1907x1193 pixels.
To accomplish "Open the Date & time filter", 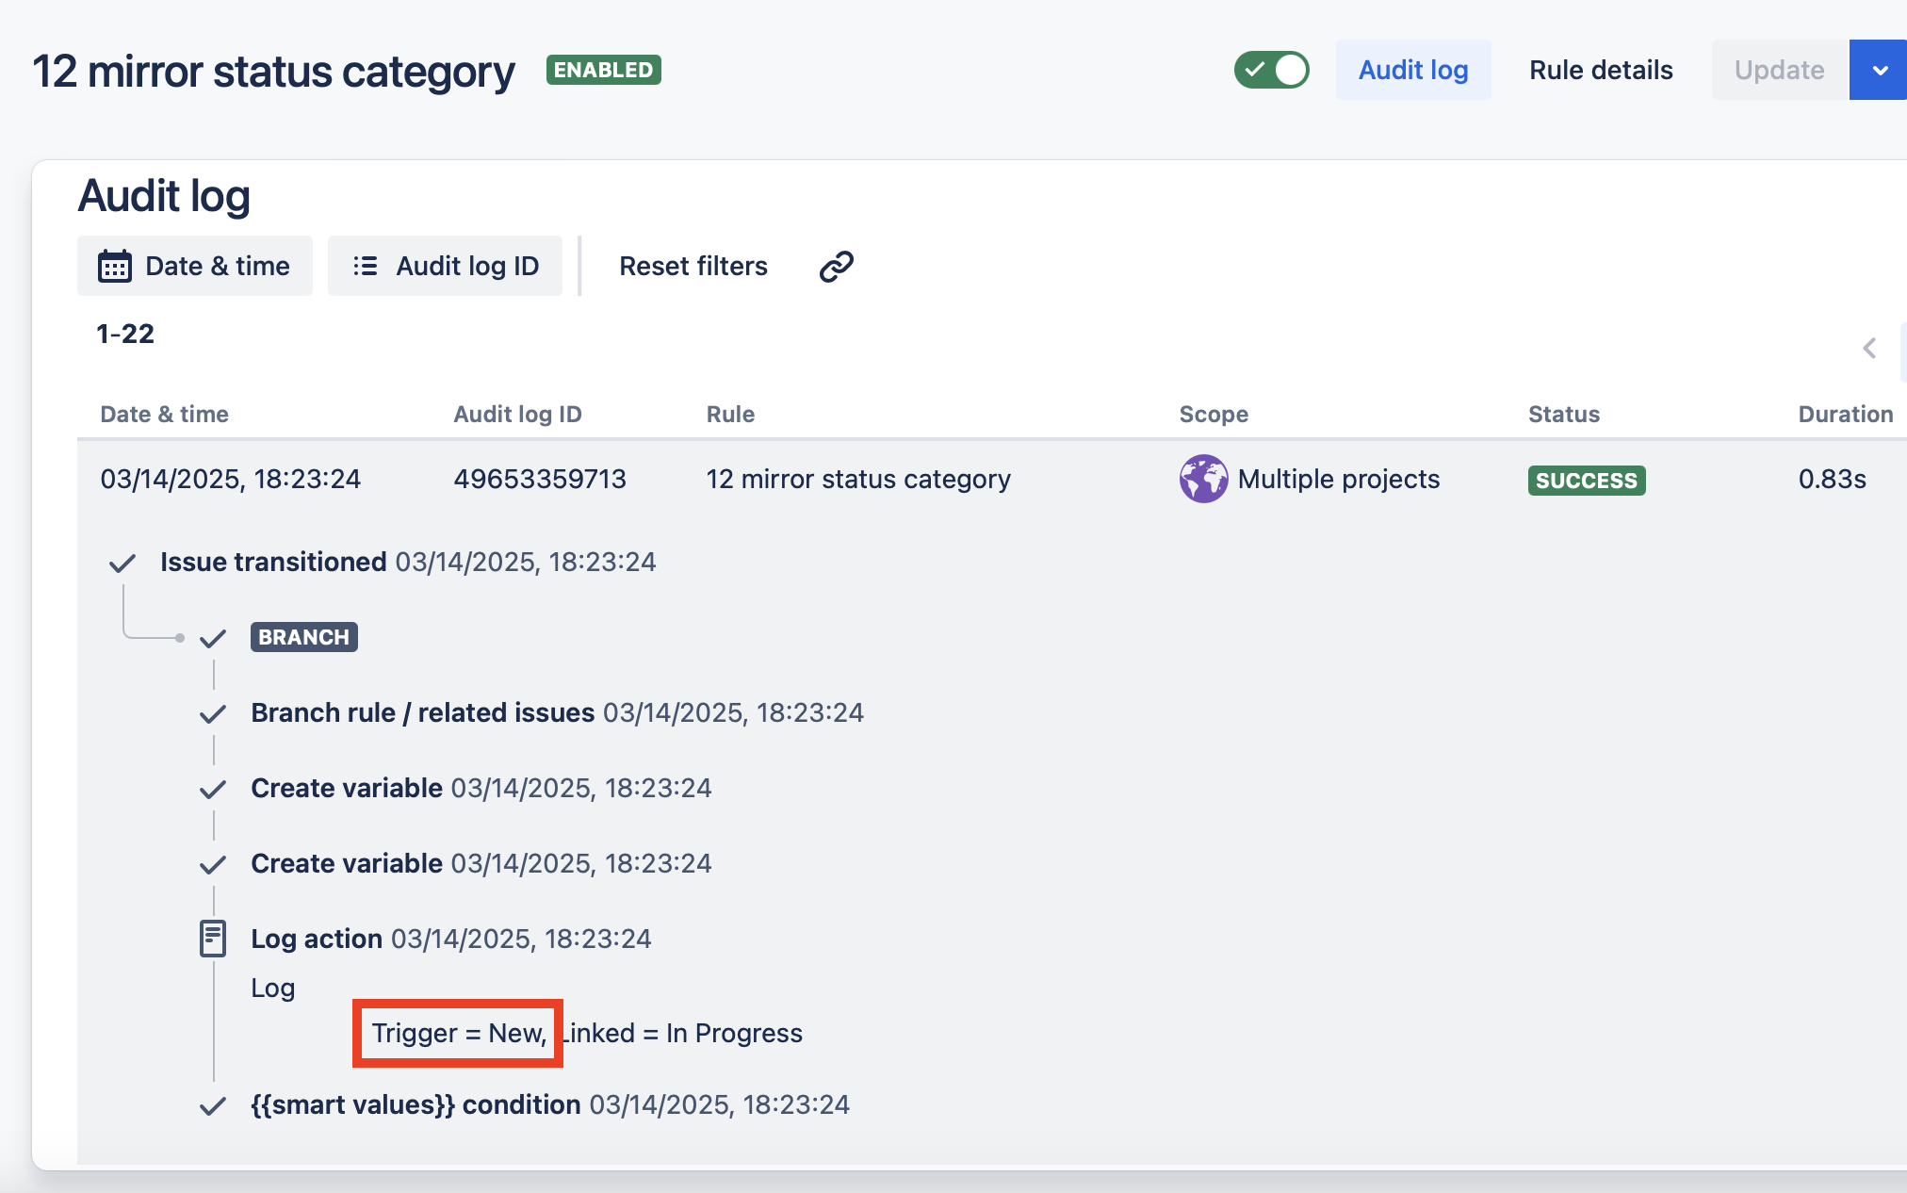I will [x=195, y=266].
